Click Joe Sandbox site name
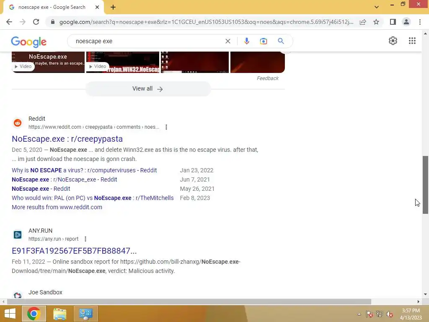The height and width of the screenshot is (322, 429). pos(45,292)
